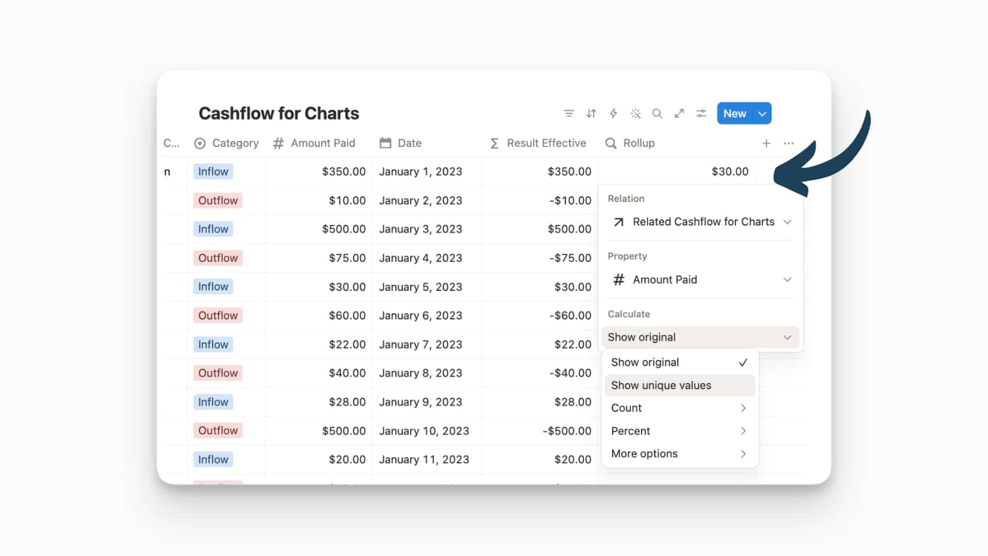The height and width of the screenshot is (556, 988).
Task: Expand the New button dropdown arrow
Action: [763, 114]
